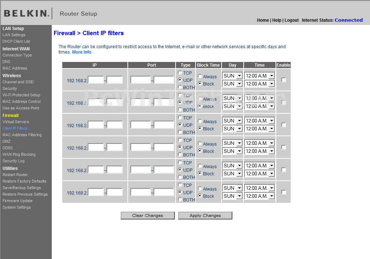
Task: Open first row's start day dropdown
Action: point(232,76)
